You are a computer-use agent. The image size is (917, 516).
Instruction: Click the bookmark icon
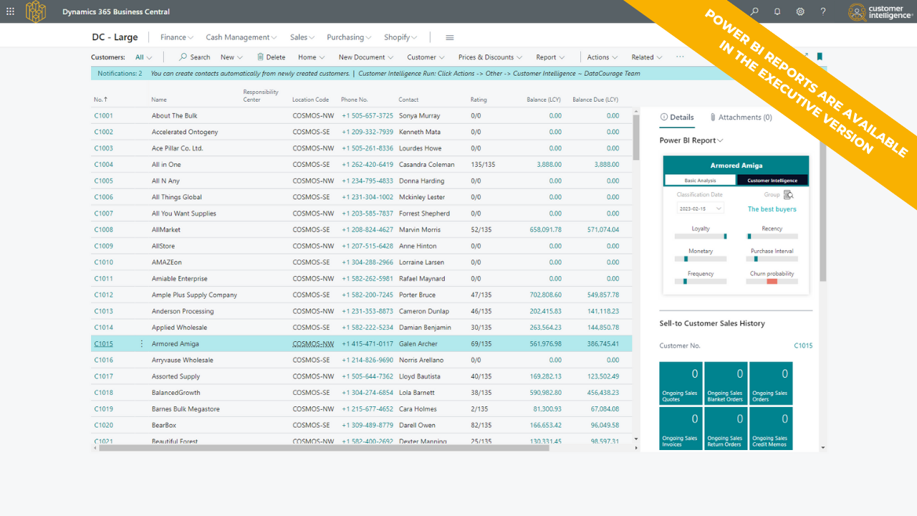point(820,57)
